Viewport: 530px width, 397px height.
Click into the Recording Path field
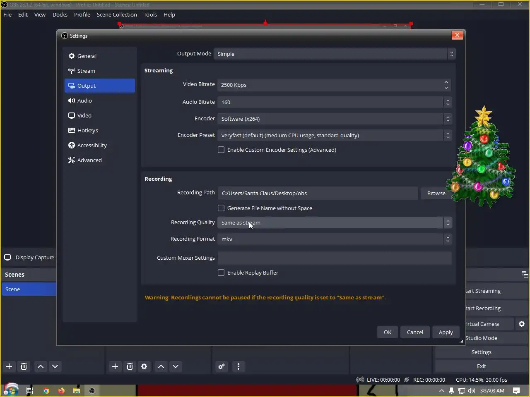318,193
